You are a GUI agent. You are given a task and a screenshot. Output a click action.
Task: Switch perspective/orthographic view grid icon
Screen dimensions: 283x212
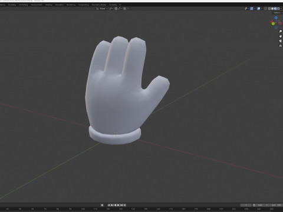pos(281,46)
